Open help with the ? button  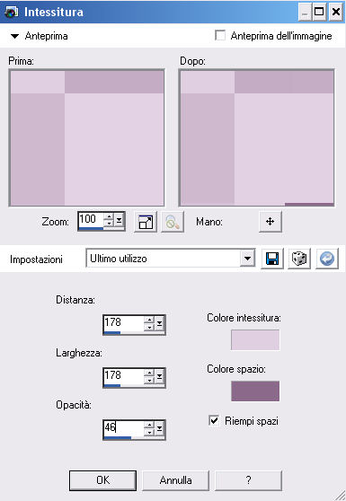click(248, 480)
